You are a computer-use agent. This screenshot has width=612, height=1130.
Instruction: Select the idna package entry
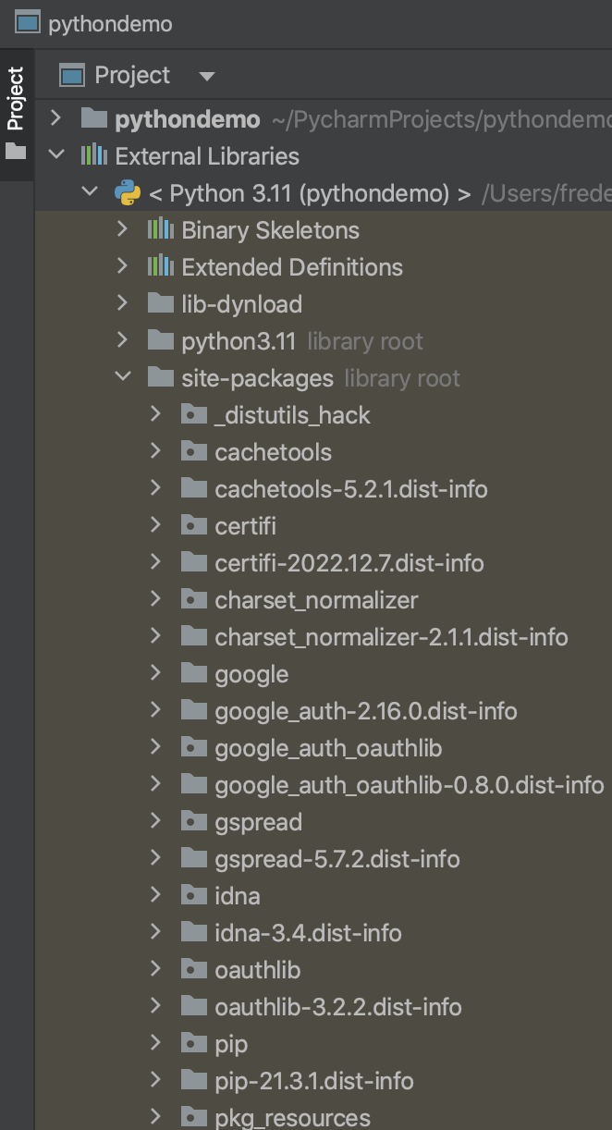coord(238,895)
